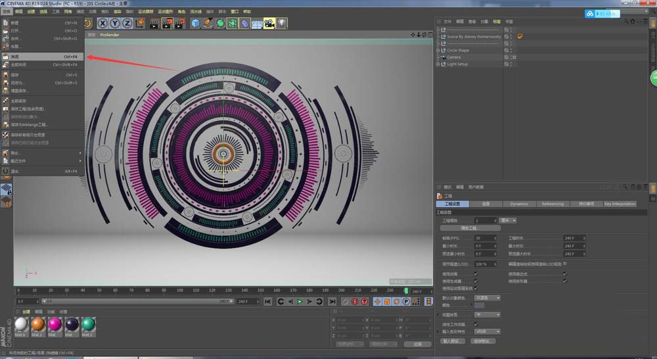Open the edit render settings clapperboard icon
Viewport: 657px width, 359px height.
[x=179, y=24]
